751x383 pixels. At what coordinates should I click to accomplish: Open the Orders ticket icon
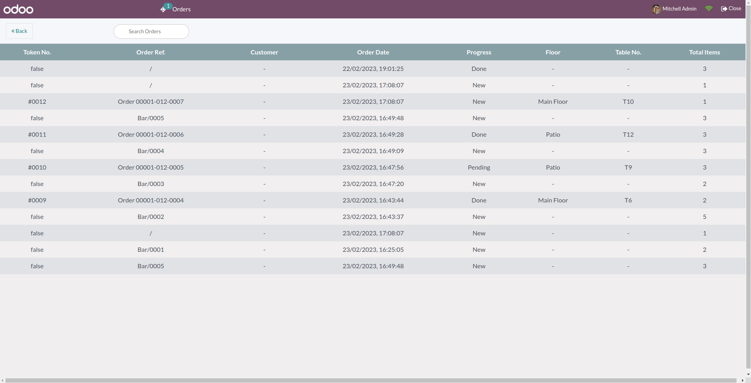164,9
